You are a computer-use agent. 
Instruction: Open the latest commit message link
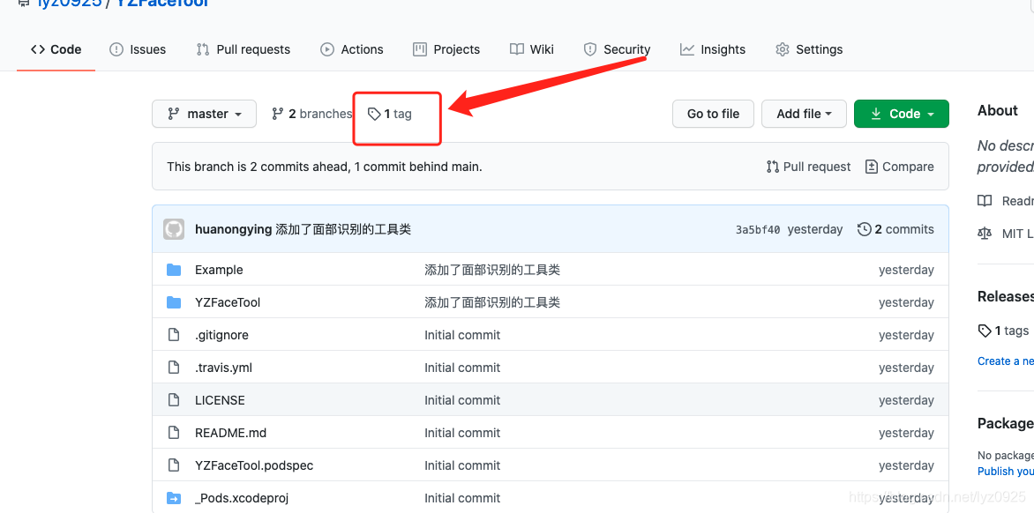coord(343,229)
